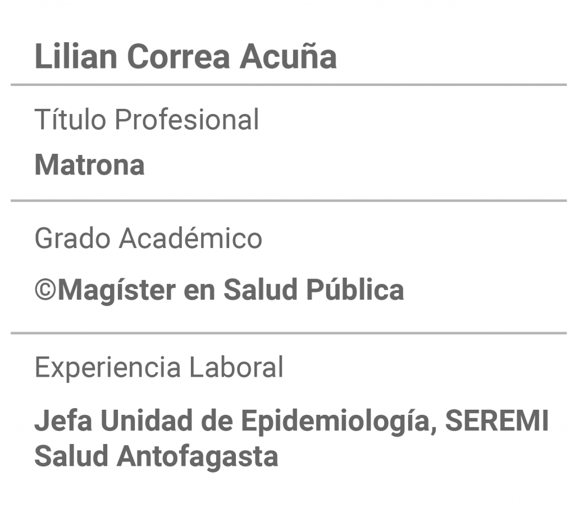Image resolution: width=575 pixels, height=513 pixels.
Task: Click the divider line below the name
Action: click(x=289, y=85)
